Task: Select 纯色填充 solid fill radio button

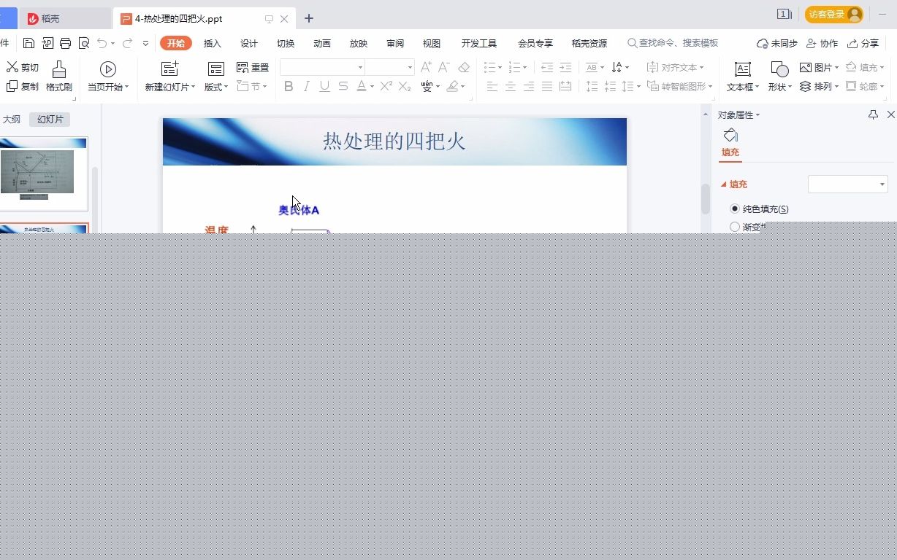Action: coord(735,209)
